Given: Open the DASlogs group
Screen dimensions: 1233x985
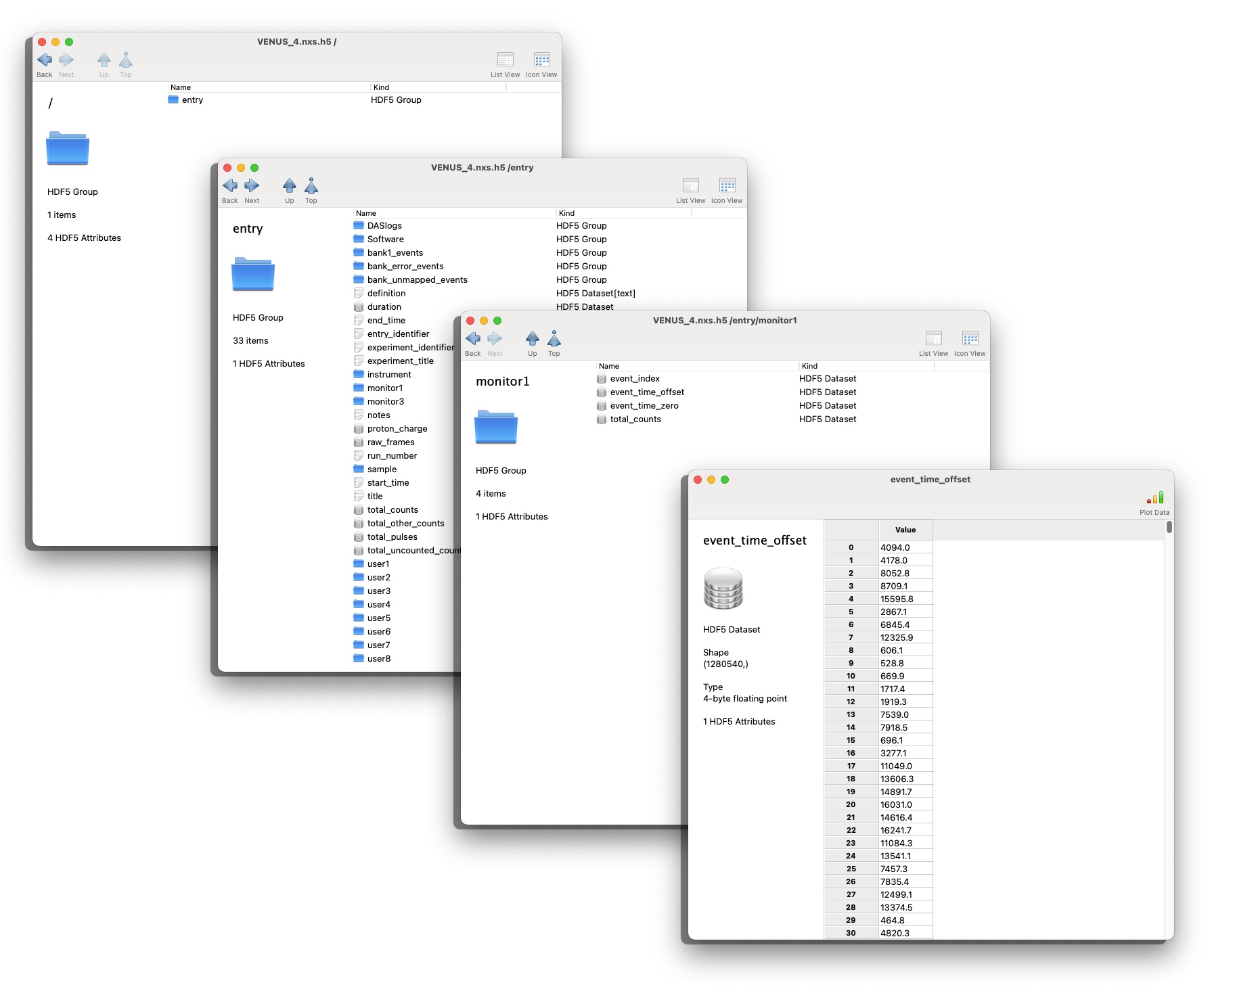Looking at the screenshot, I should pyautogui.click(x=384, y=226).
